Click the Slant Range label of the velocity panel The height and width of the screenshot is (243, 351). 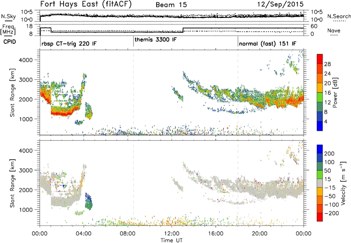12,183
